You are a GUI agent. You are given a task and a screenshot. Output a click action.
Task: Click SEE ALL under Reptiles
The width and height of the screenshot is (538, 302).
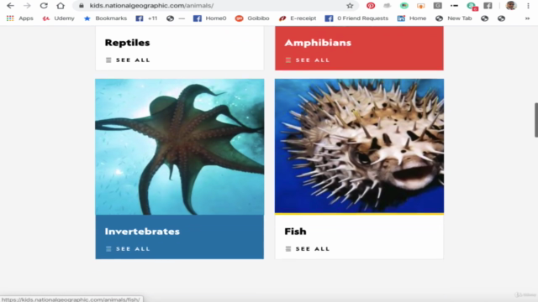128,60
